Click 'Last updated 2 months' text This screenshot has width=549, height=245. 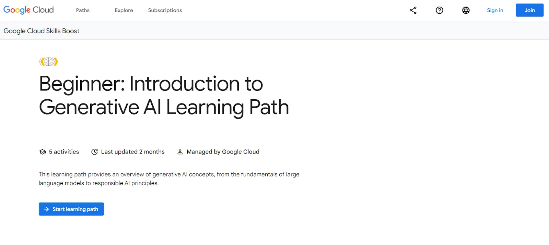coord(133,152)
